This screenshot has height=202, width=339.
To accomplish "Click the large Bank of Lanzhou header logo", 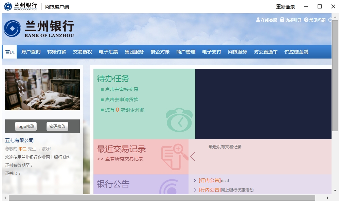I will 39,29.
